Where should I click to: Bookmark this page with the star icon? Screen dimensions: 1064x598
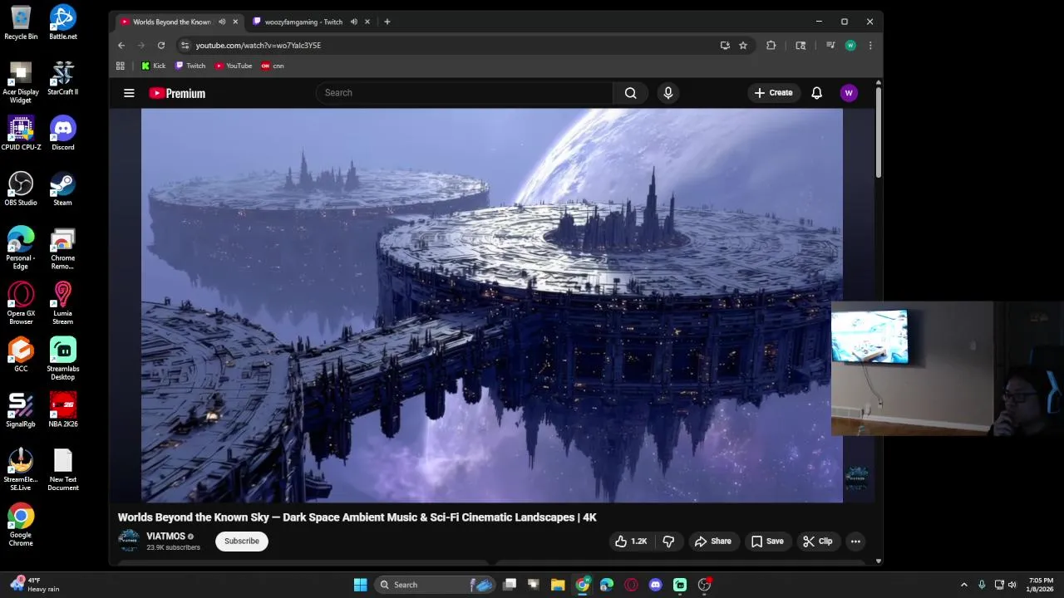click(x=743, y=46)
